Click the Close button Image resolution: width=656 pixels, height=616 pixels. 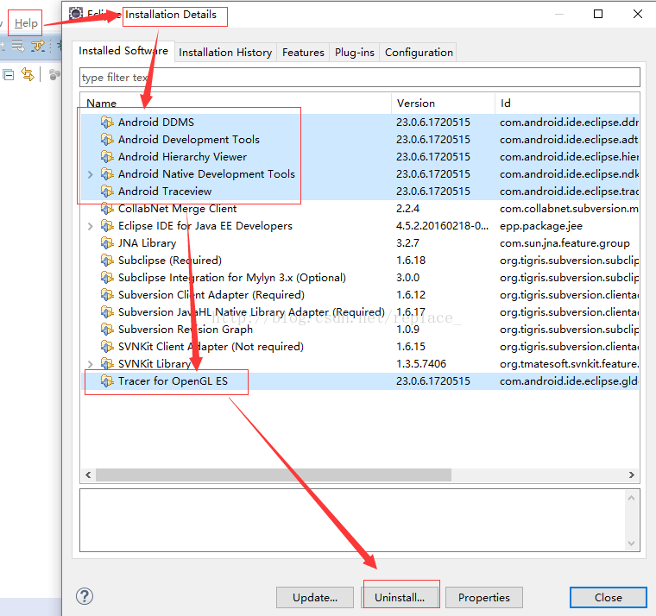tap(609, 598)
